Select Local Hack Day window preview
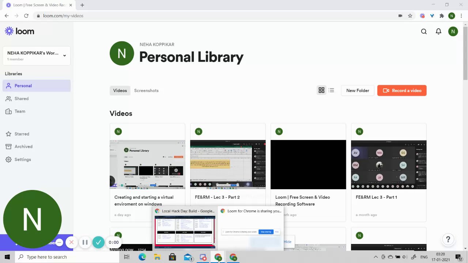This screenshot has width=468, height=263. pos(185,228)
